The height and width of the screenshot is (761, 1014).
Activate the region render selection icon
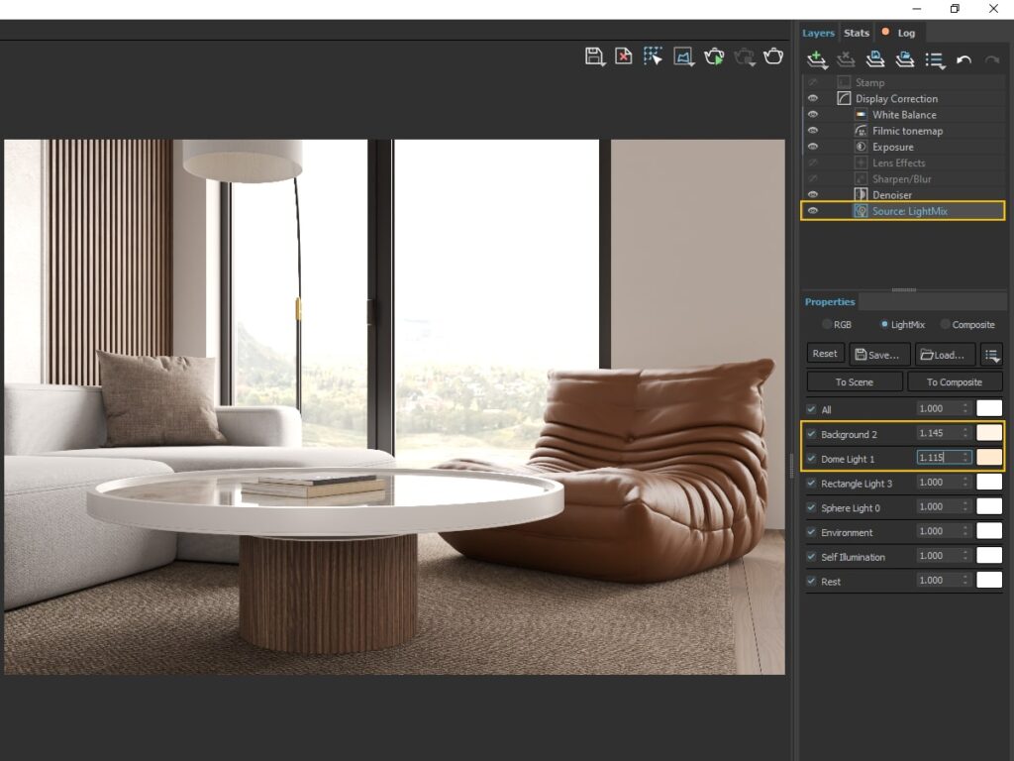653,56
